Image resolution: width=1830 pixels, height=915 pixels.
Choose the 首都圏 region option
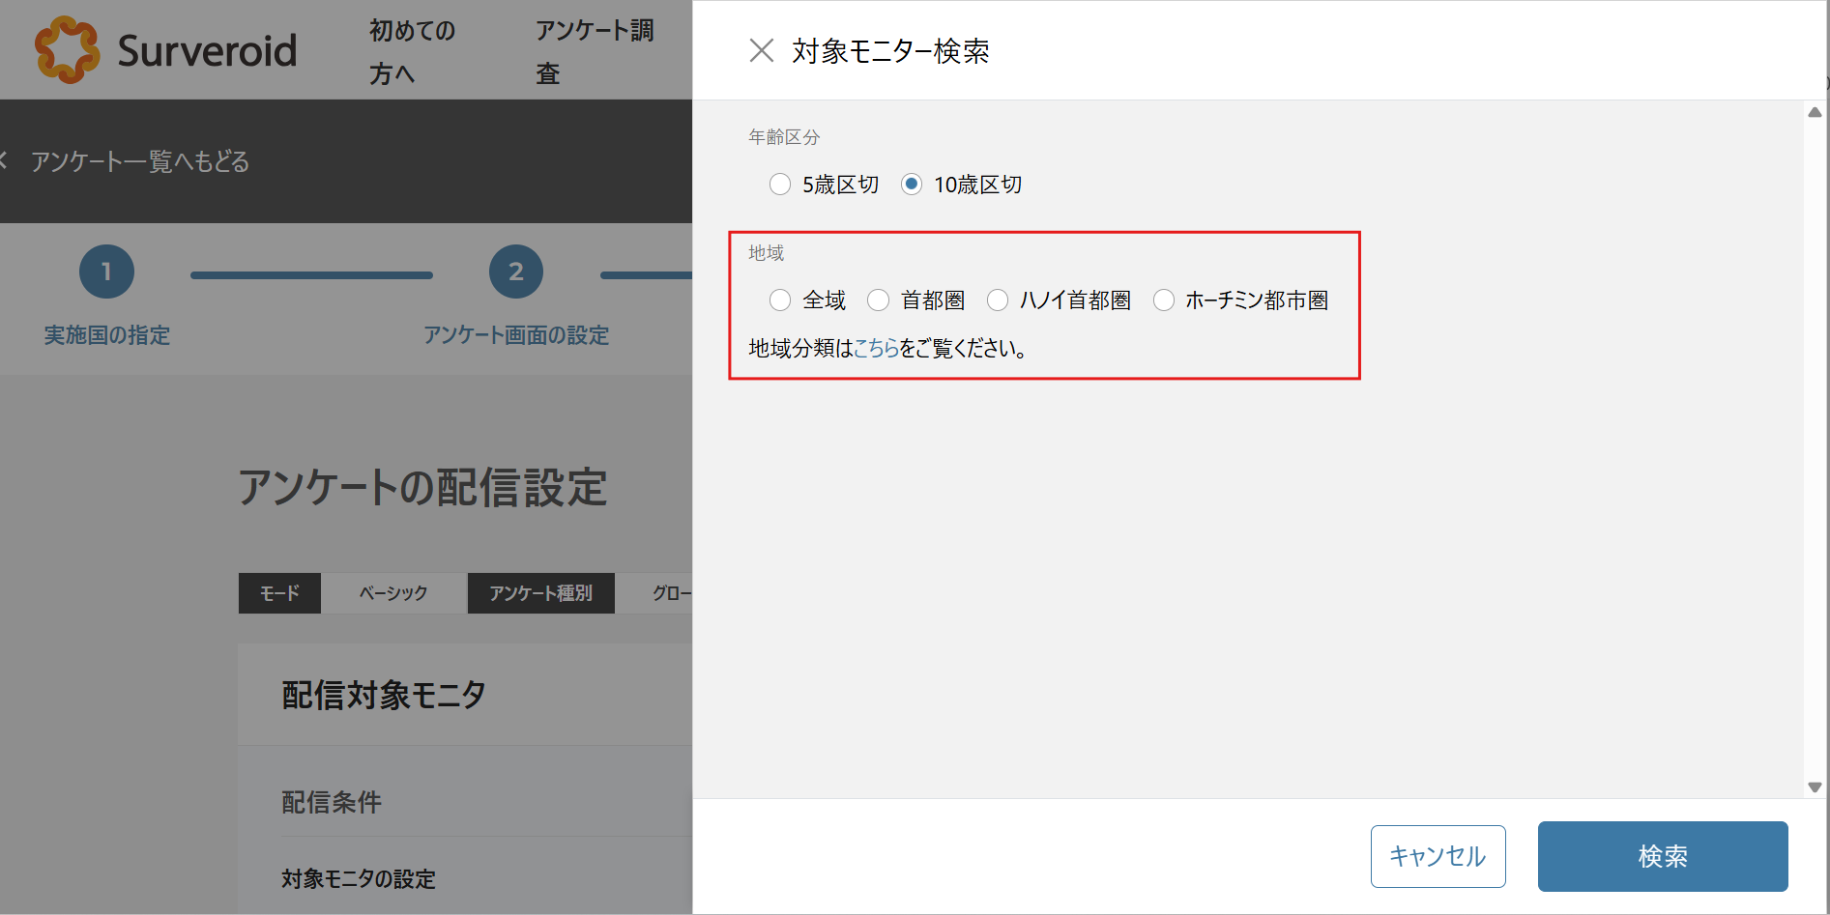click(x=878, y=300)
